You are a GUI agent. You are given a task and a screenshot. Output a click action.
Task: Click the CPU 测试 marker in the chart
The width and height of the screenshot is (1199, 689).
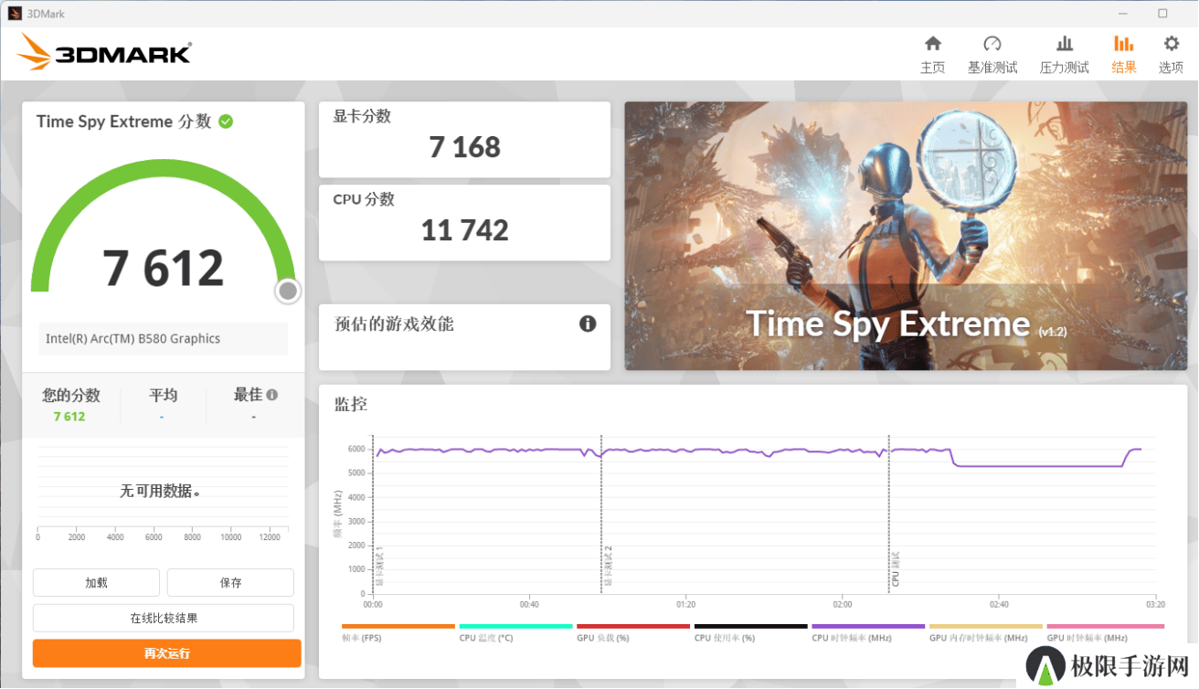tap(896, 568)
